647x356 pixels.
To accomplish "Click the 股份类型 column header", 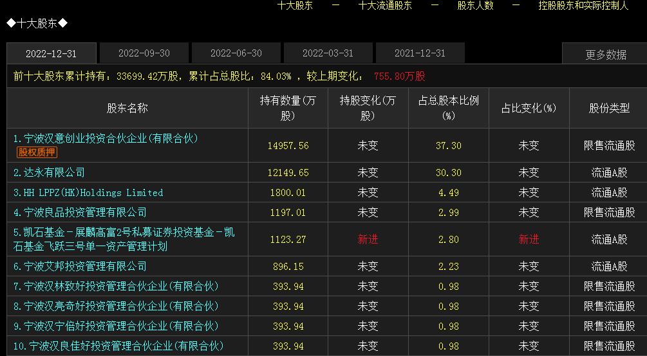I will [x=609, y=109].
